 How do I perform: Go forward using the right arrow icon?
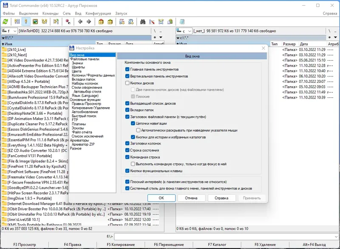tap(89, 22)
